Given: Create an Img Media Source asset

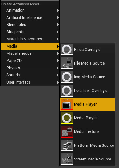Looking at the screenshot, I should pos(87,77).
